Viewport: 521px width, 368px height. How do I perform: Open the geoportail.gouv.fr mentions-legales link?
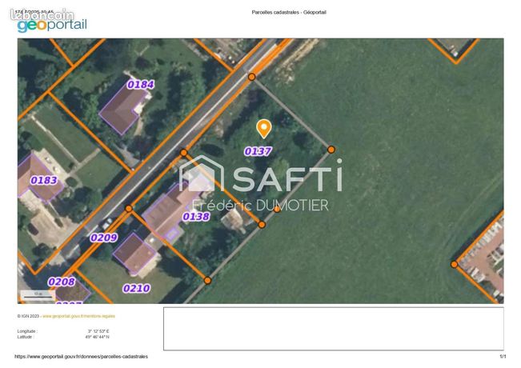pos(78,316)
